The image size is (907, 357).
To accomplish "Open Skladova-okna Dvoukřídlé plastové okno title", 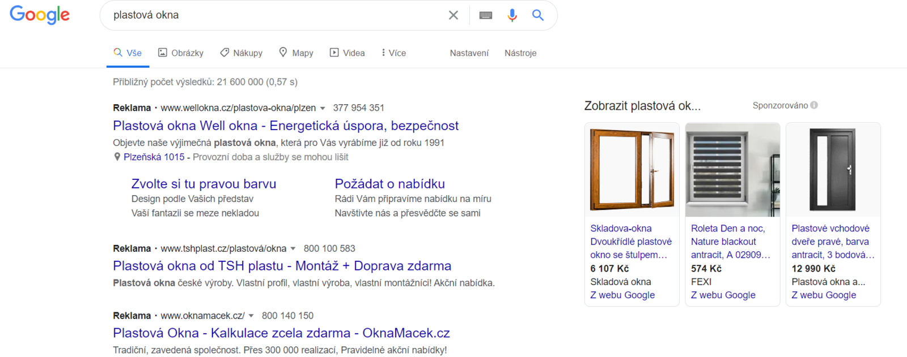I will 631,242.
